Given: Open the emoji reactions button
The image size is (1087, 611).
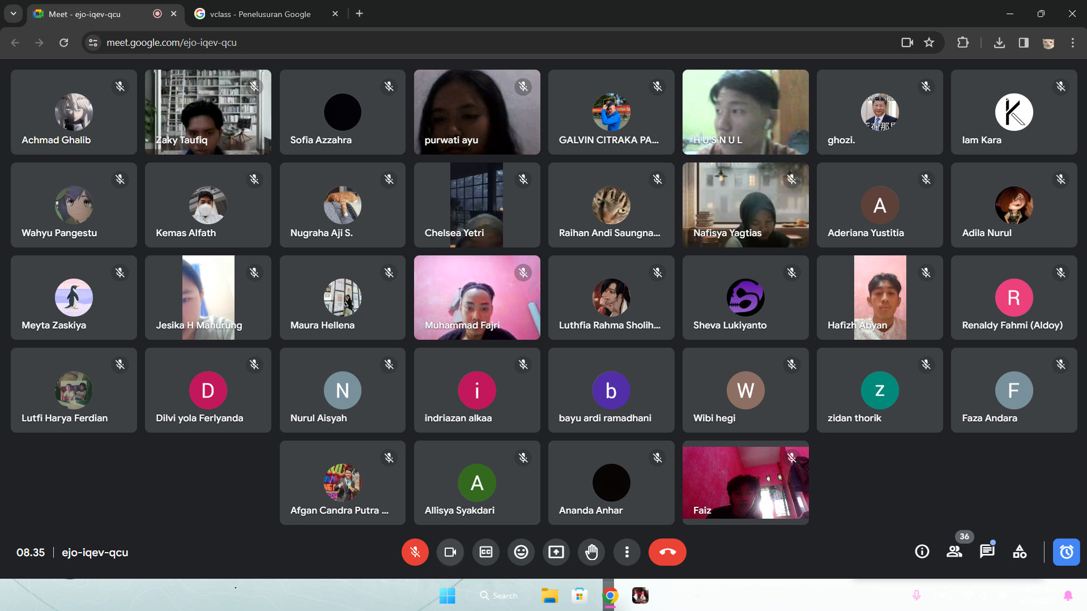Looking at the screenshot, I should (x=521, y=552).
